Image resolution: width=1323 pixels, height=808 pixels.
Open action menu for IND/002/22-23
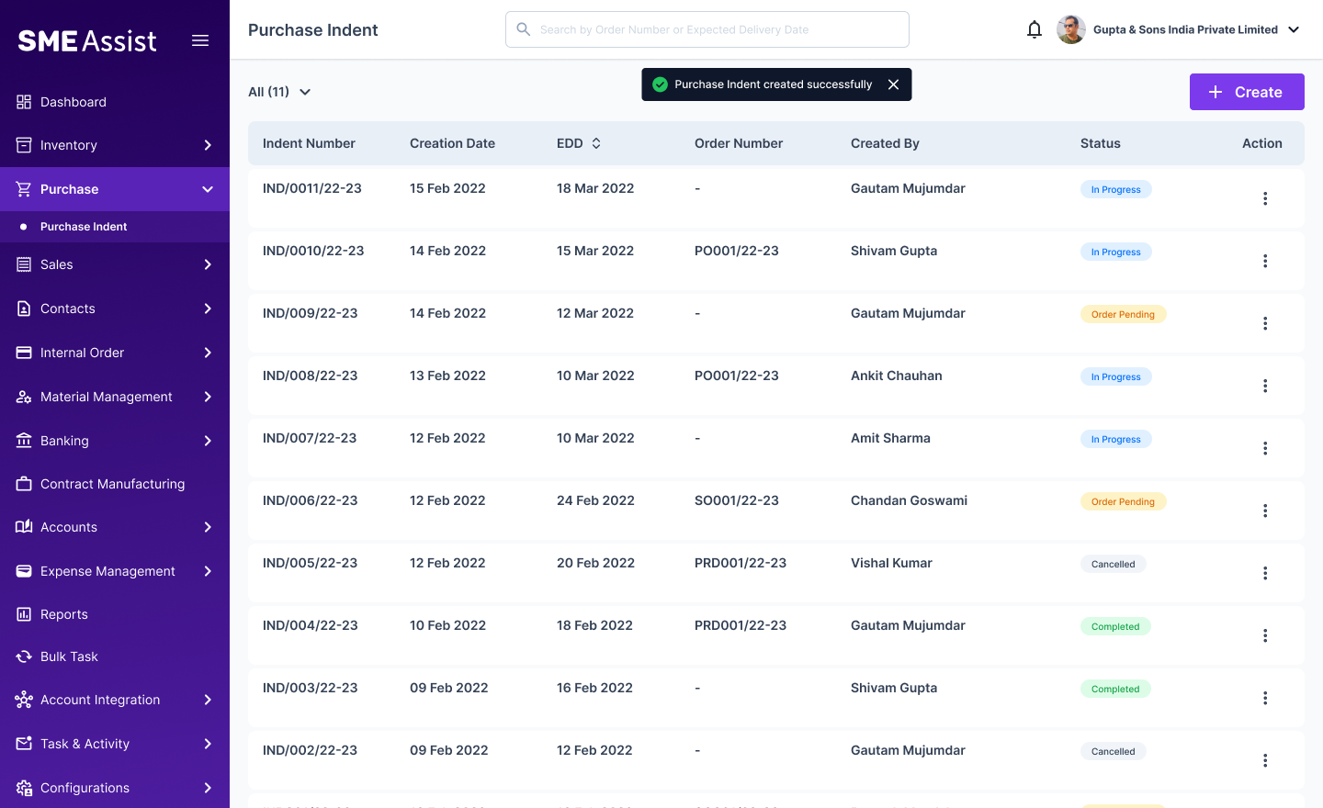pos(1265,760)
